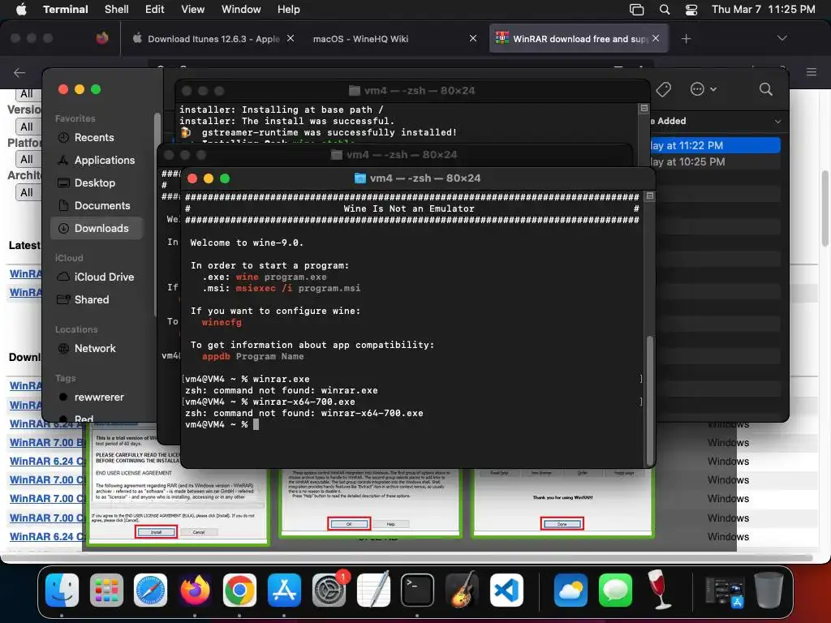This screenshot has height=623, width=831.
Task: Open App Store from the Dock
Action: pyautogui.click(x=284, y=590)
